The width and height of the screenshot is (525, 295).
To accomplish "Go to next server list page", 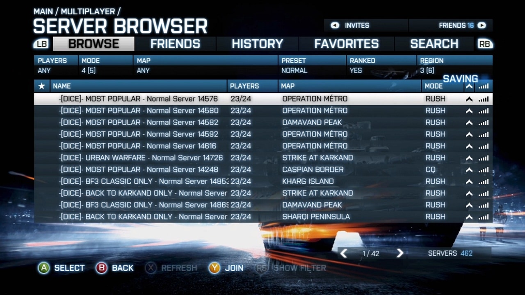I will coord(400,254).
